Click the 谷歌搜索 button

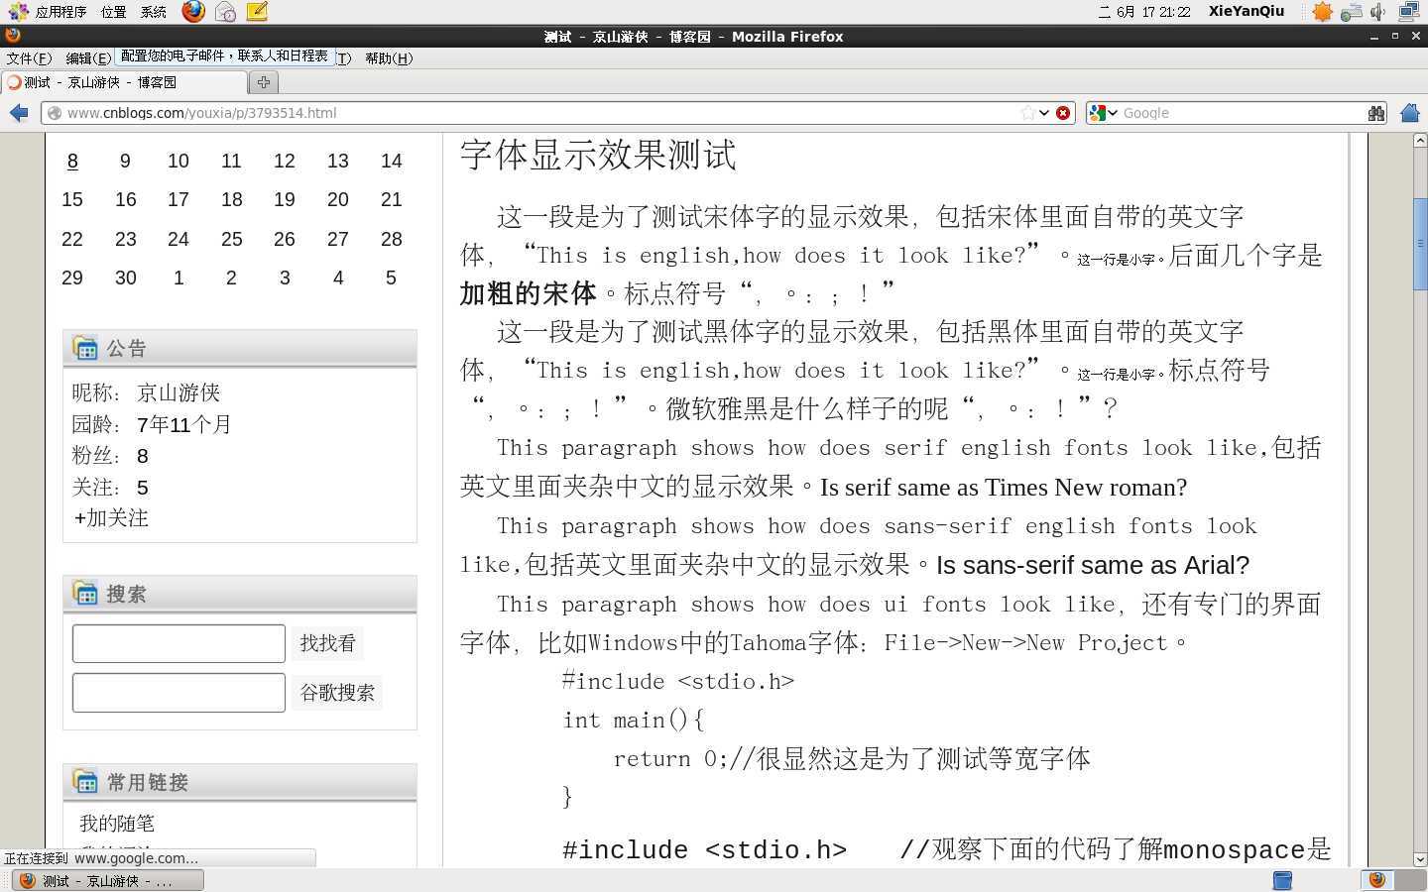click(x=337, y=693)
